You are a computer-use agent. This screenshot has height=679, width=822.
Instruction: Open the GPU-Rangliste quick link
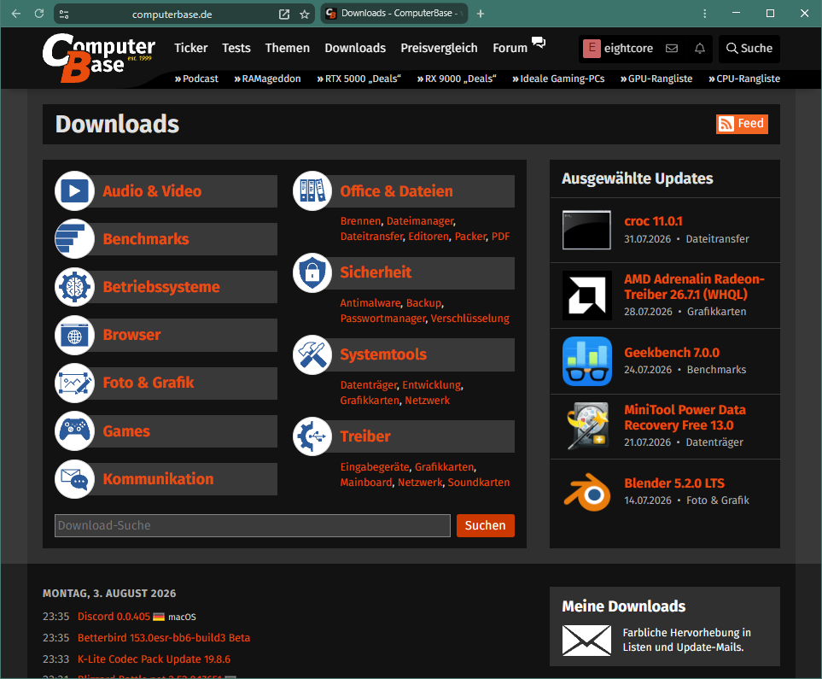point(656,79)
